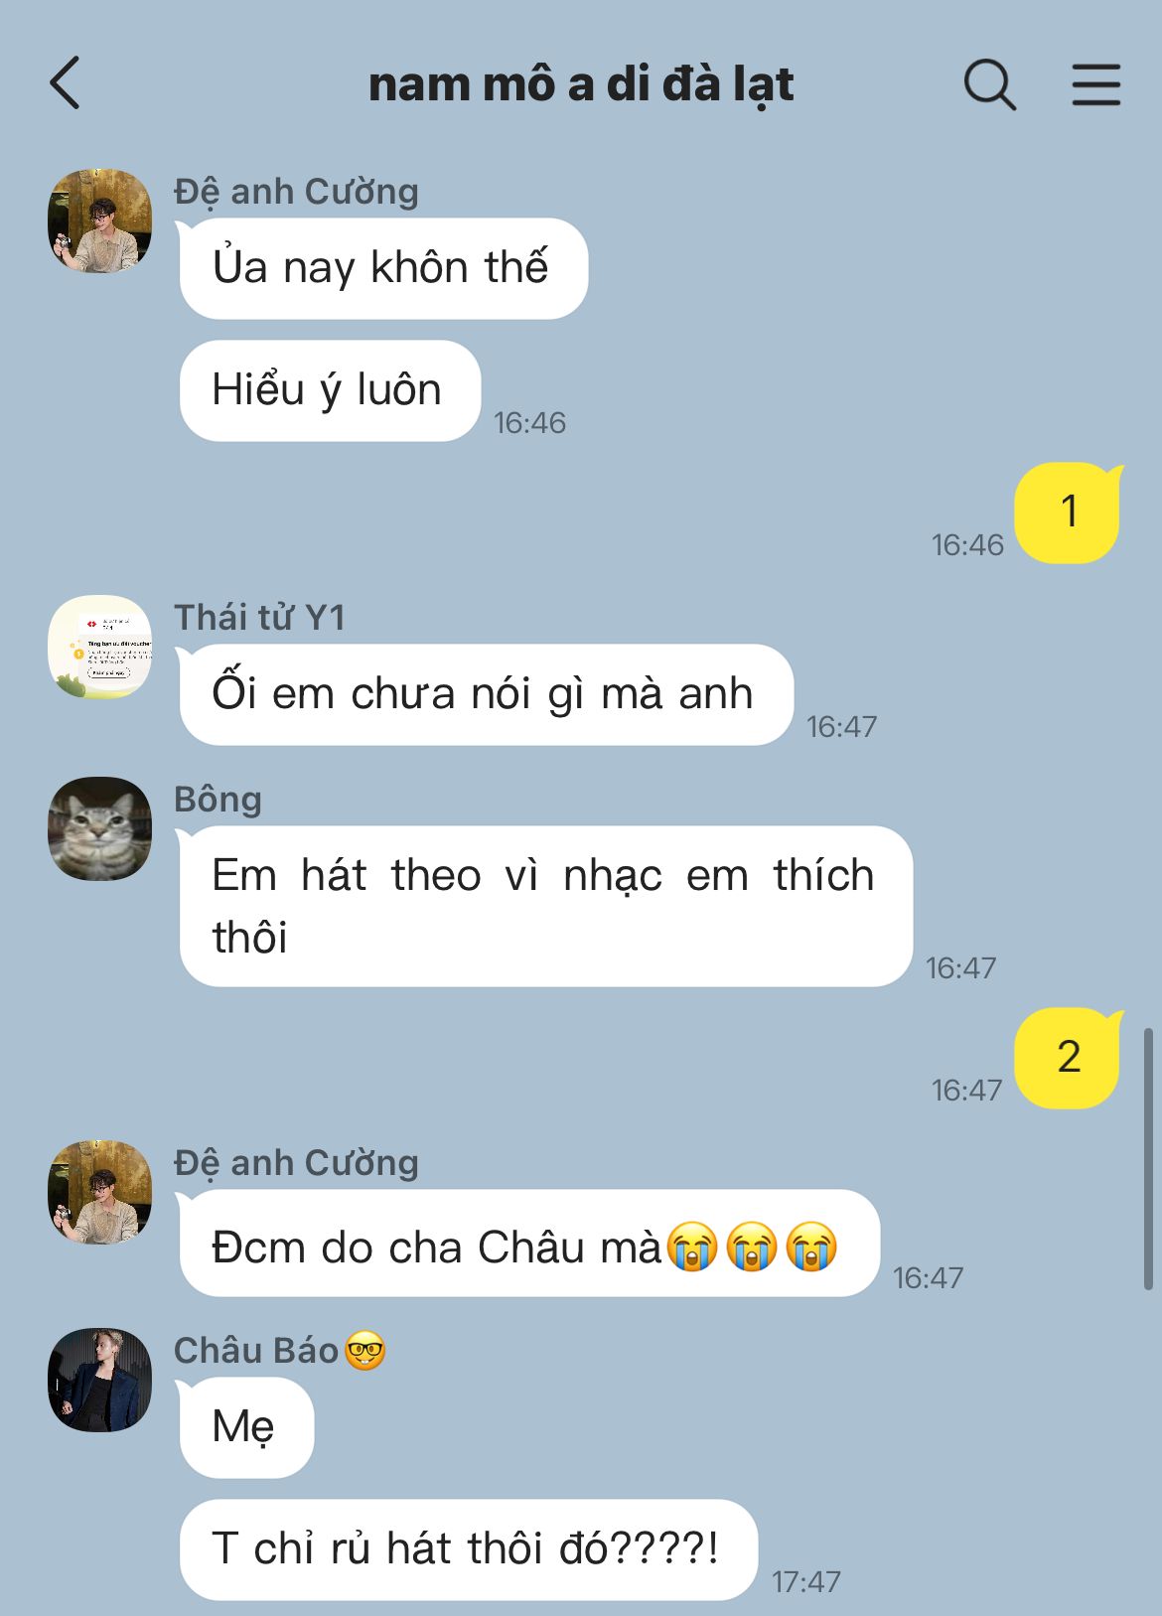Tap the back arrow icon

(x=65, y=83)
